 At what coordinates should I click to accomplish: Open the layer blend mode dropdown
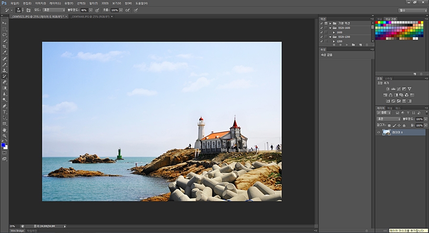pos(388,119)
